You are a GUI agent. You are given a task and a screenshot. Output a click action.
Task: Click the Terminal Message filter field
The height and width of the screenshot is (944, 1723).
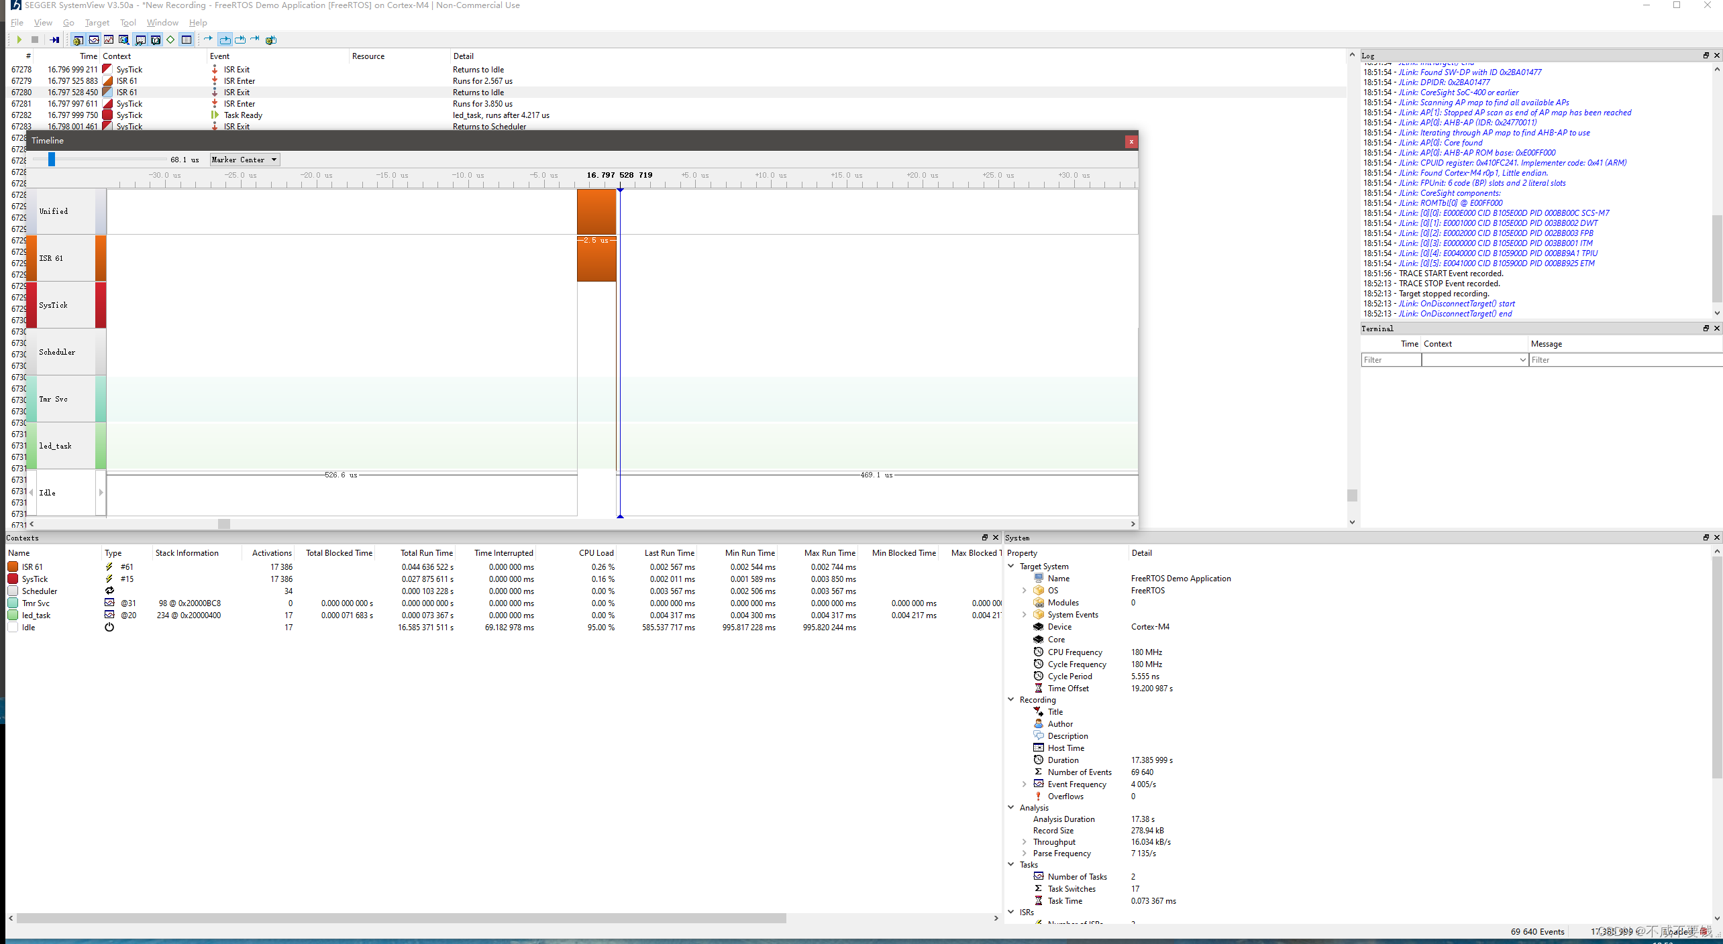coord(1626,360)
